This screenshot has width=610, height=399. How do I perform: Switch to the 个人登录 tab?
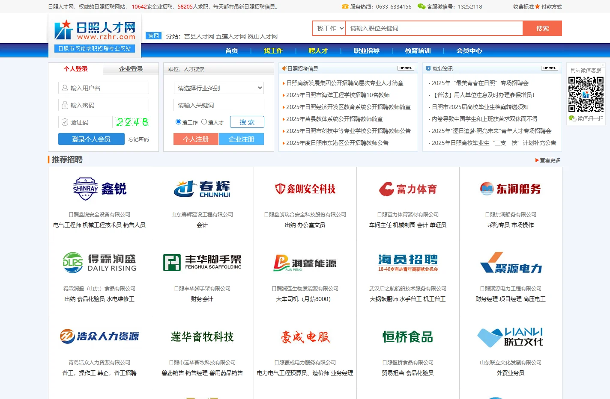(x=75, y=69)
